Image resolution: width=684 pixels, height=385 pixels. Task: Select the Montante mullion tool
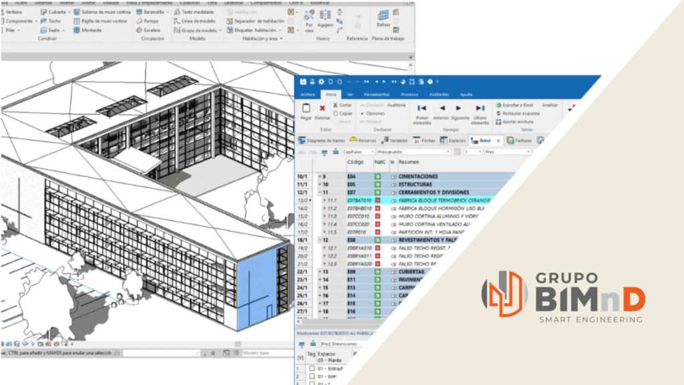(x=90, y=30)
